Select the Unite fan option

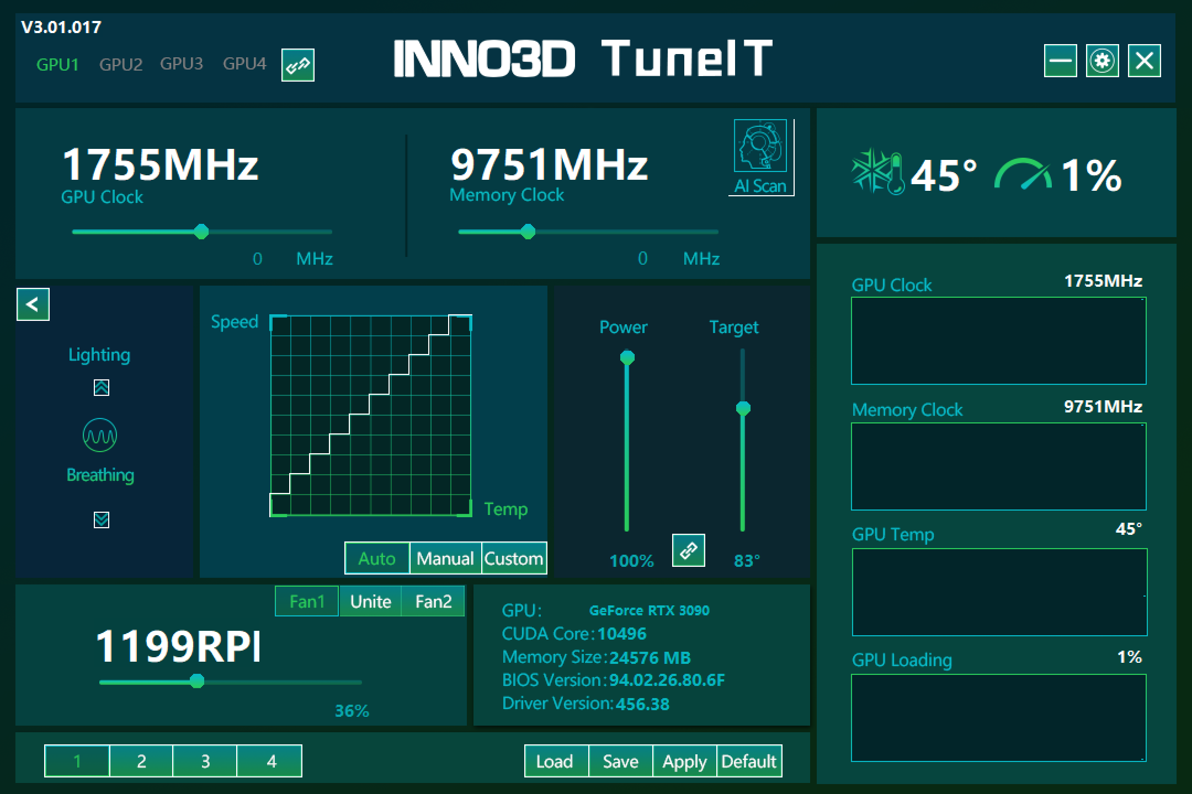[x=370, y=601]
